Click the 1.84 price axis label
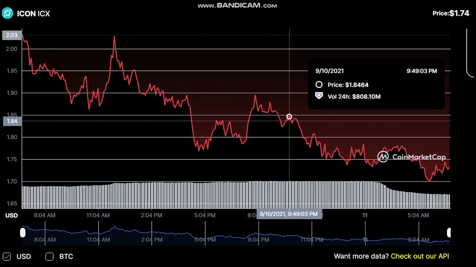 pyautogui.click(x=12, y=121)
